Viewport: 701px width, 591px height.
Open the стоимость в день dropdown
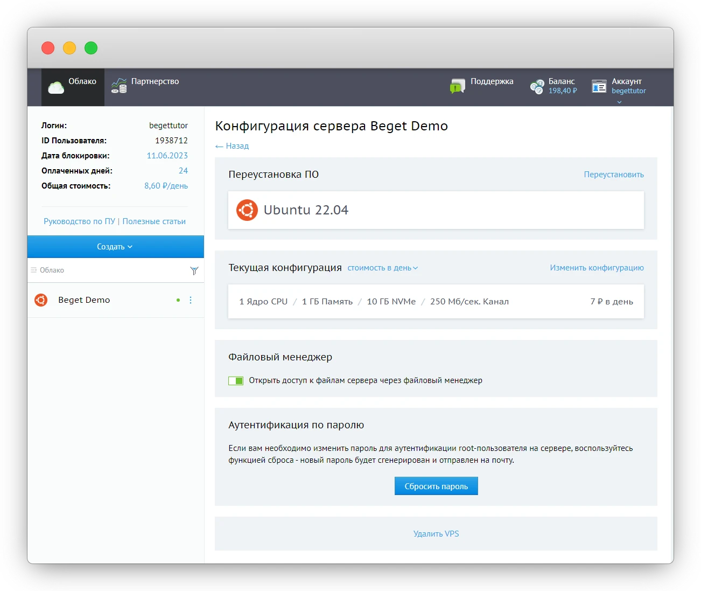point(382,268)
